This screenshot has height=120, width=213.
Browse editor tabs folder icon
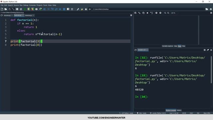click(x=2, y=15)
